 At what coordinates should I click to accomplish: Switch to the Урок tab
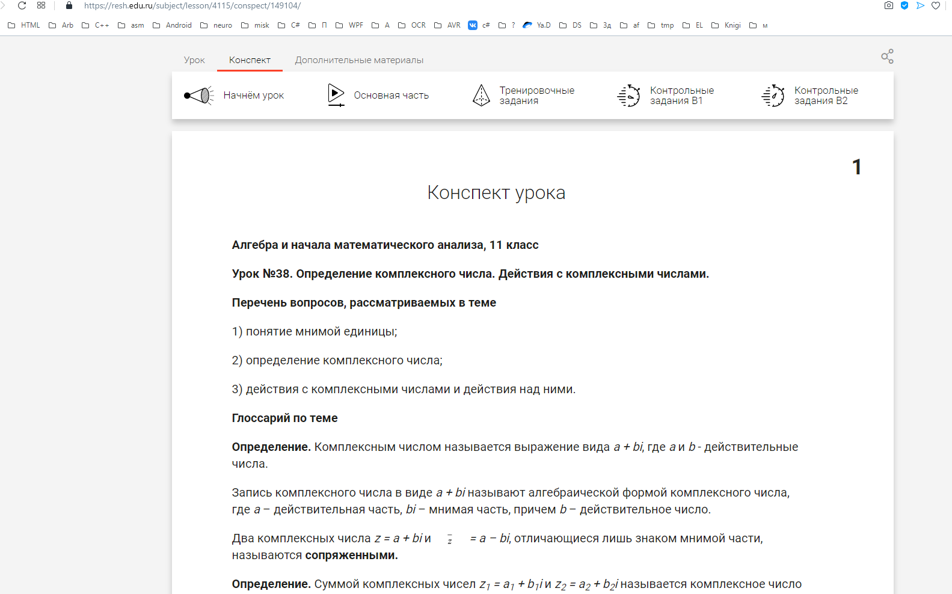(194, 60)
